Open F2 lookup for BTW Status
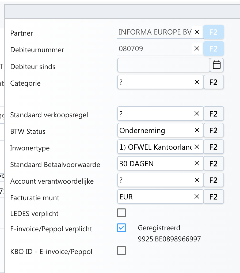The width and height of the screenshot is (240, 273). click(x=213, y=130)
